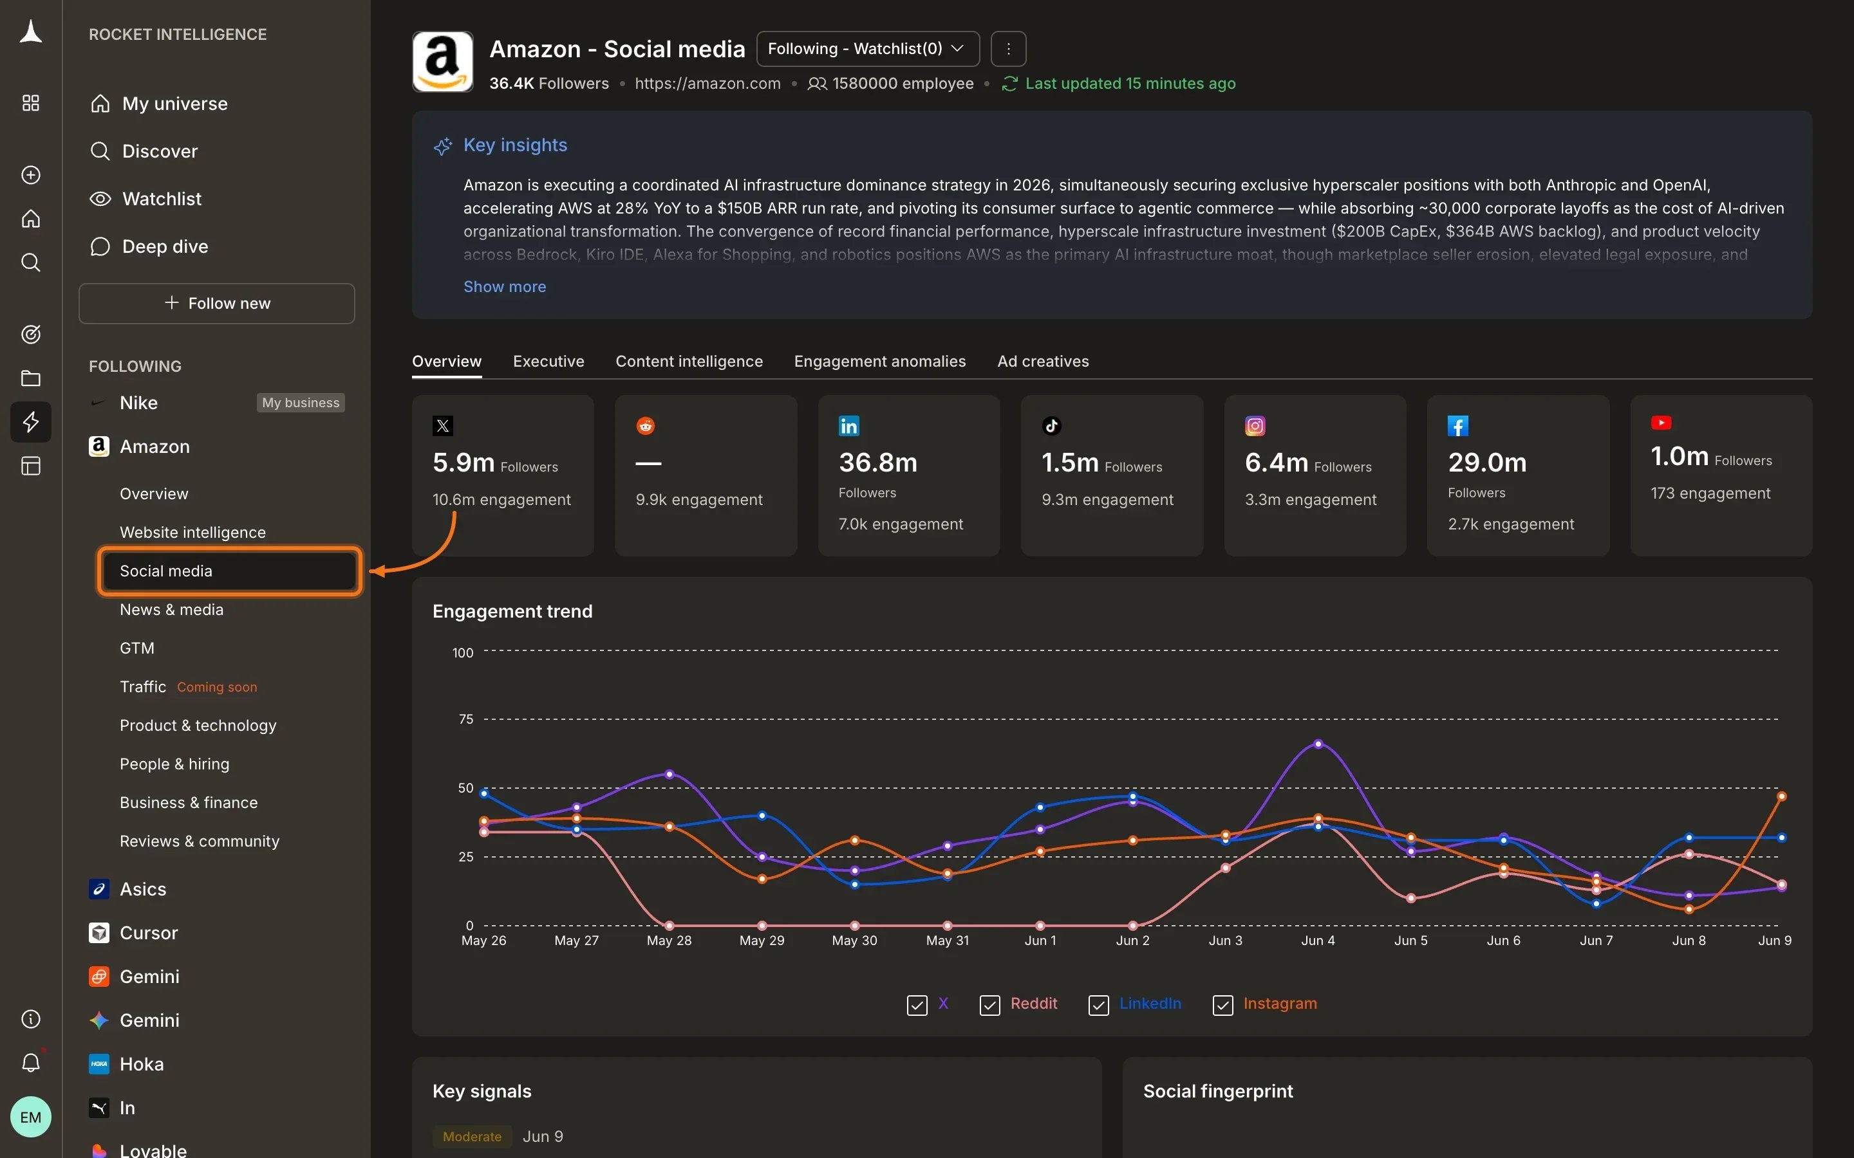
Task: Click the Instagram data point on Jun 9
Action: coord(1782,796)
